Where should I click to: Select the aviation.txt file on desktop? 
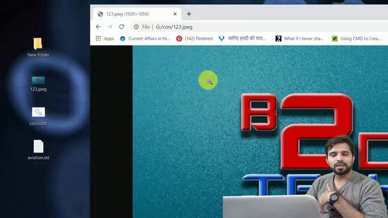[38, 150]
